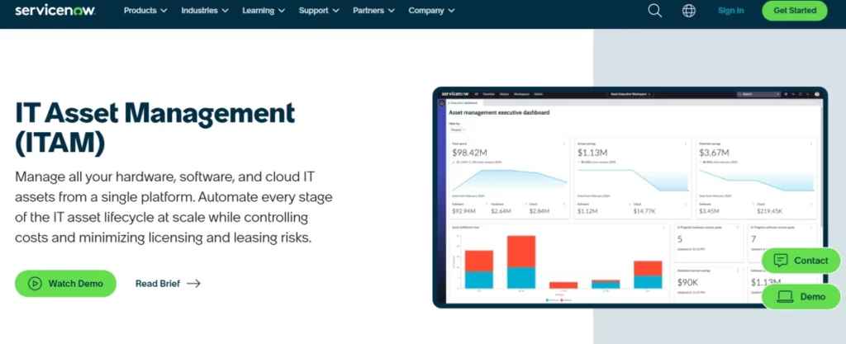Click the $92.94M software spend figure
Image resolution: width=846 pixels, height=344 pixels.
click(x=463, y=211)
